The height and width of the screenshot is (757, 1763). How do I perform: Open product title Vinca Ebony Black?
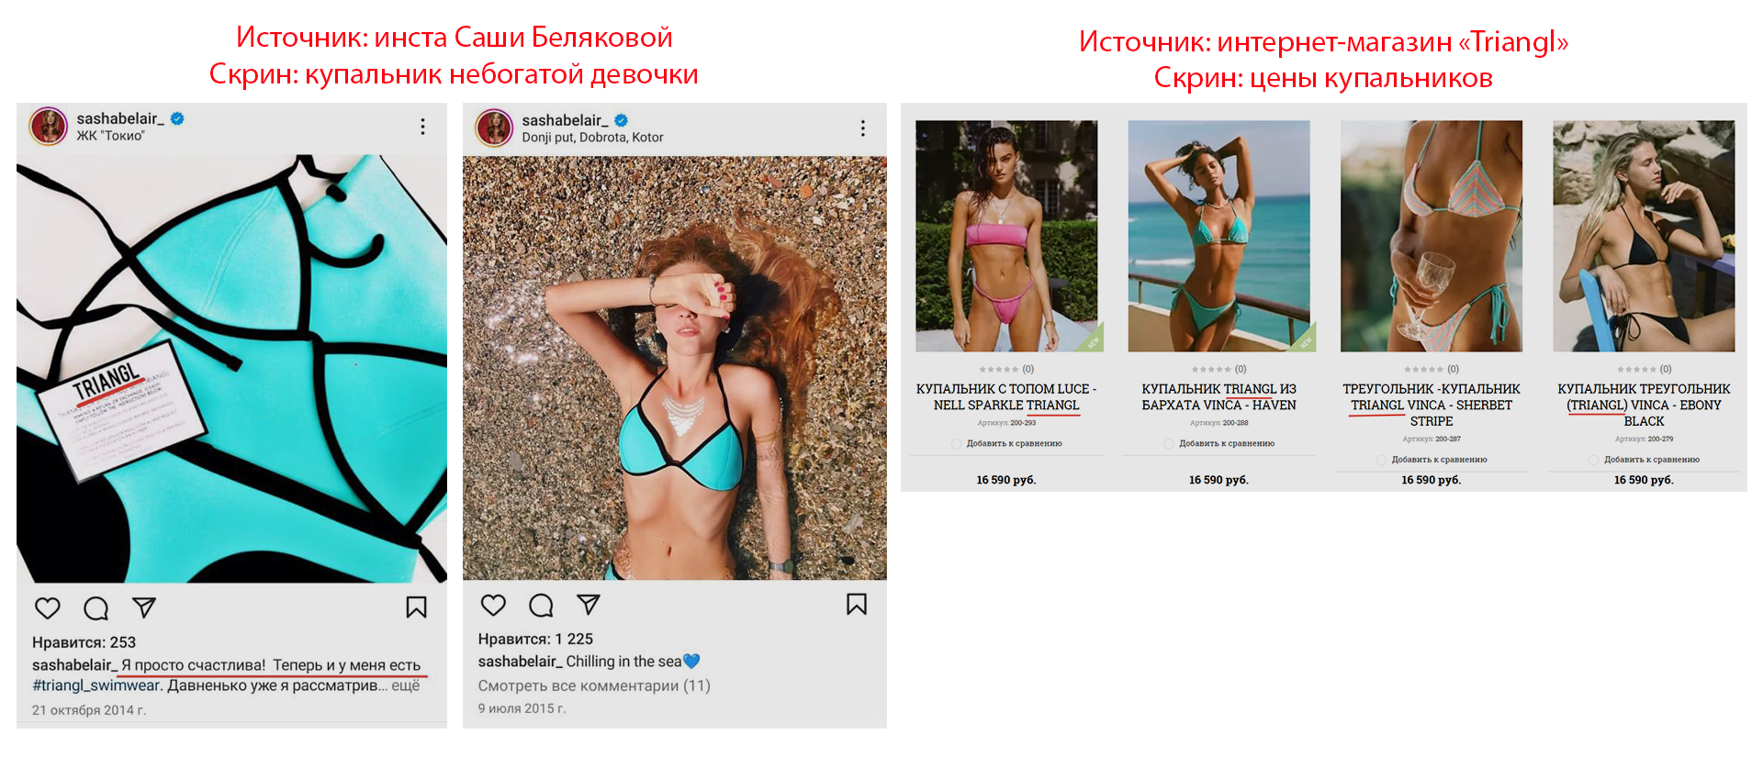1644,405
